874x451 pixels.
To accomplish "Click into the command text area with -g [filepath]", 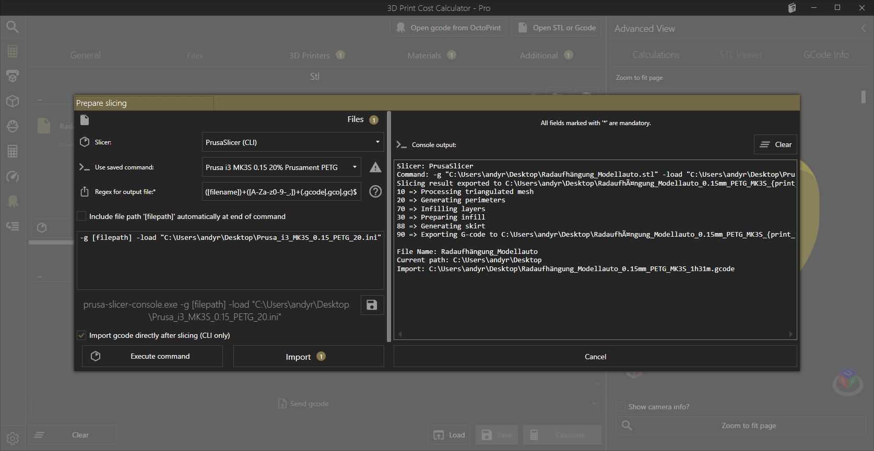I will [230, 260].
